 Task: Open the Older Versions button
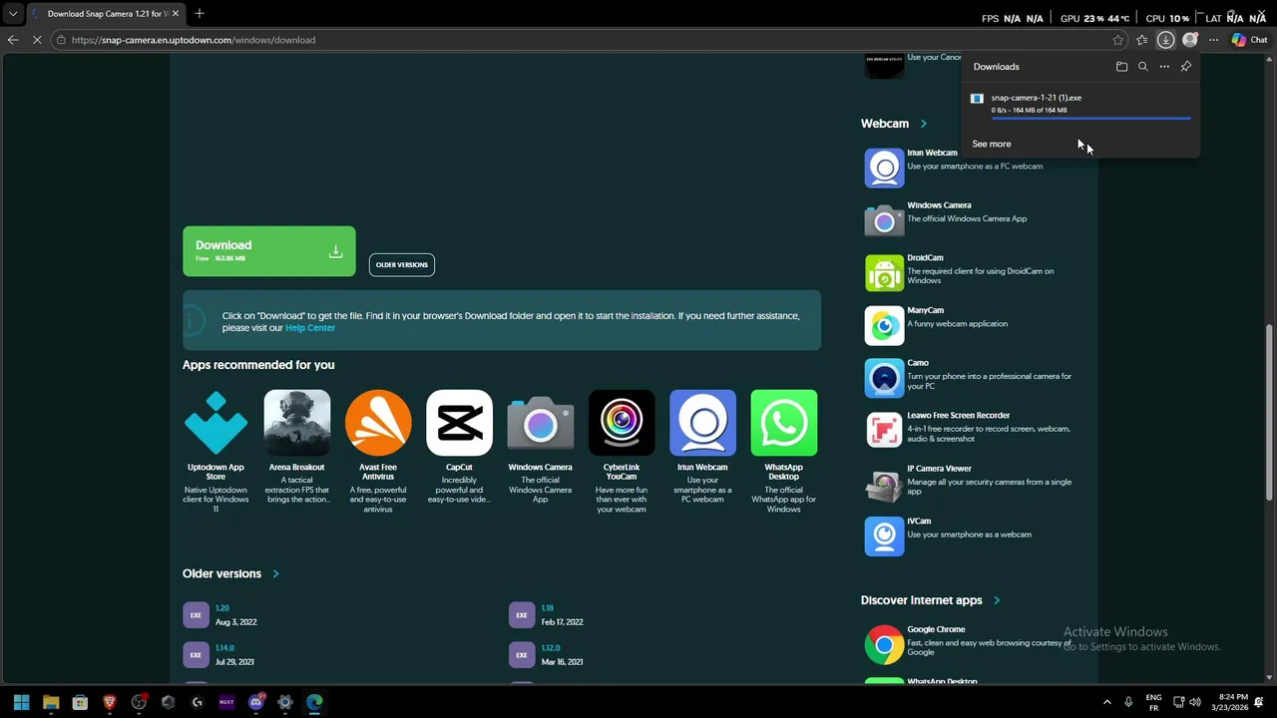point(402,264)
